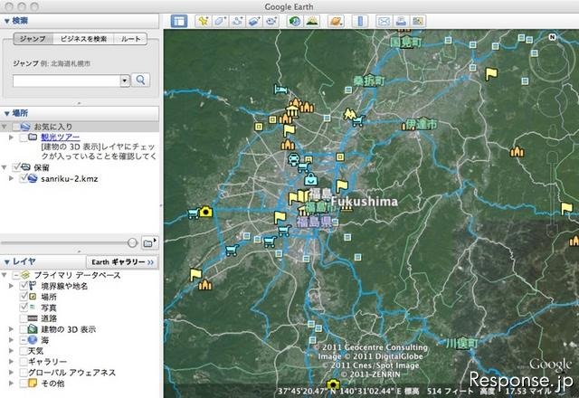Screen dimensions: 579x398
Task: Click the look joystick ring control
Action: pos(552,59)
